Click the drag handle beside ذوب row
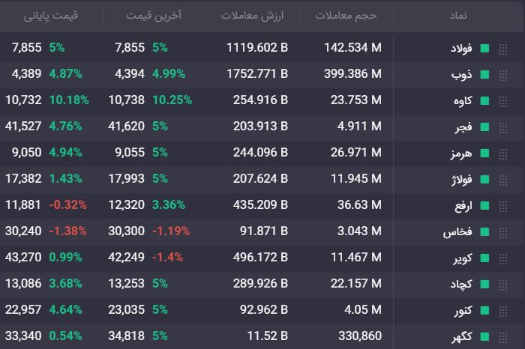Viewport: 525px width, 349px height. coord(503,76)
